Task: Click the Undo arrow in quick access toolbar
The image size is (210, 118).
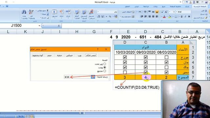Action: [187, 2]
